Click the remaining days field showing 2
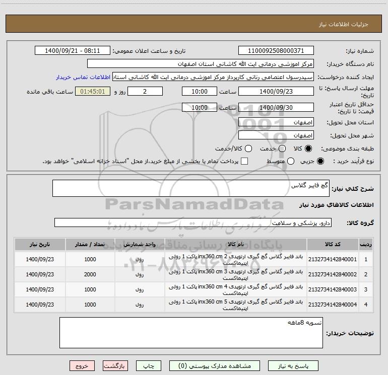 point(145,92)
